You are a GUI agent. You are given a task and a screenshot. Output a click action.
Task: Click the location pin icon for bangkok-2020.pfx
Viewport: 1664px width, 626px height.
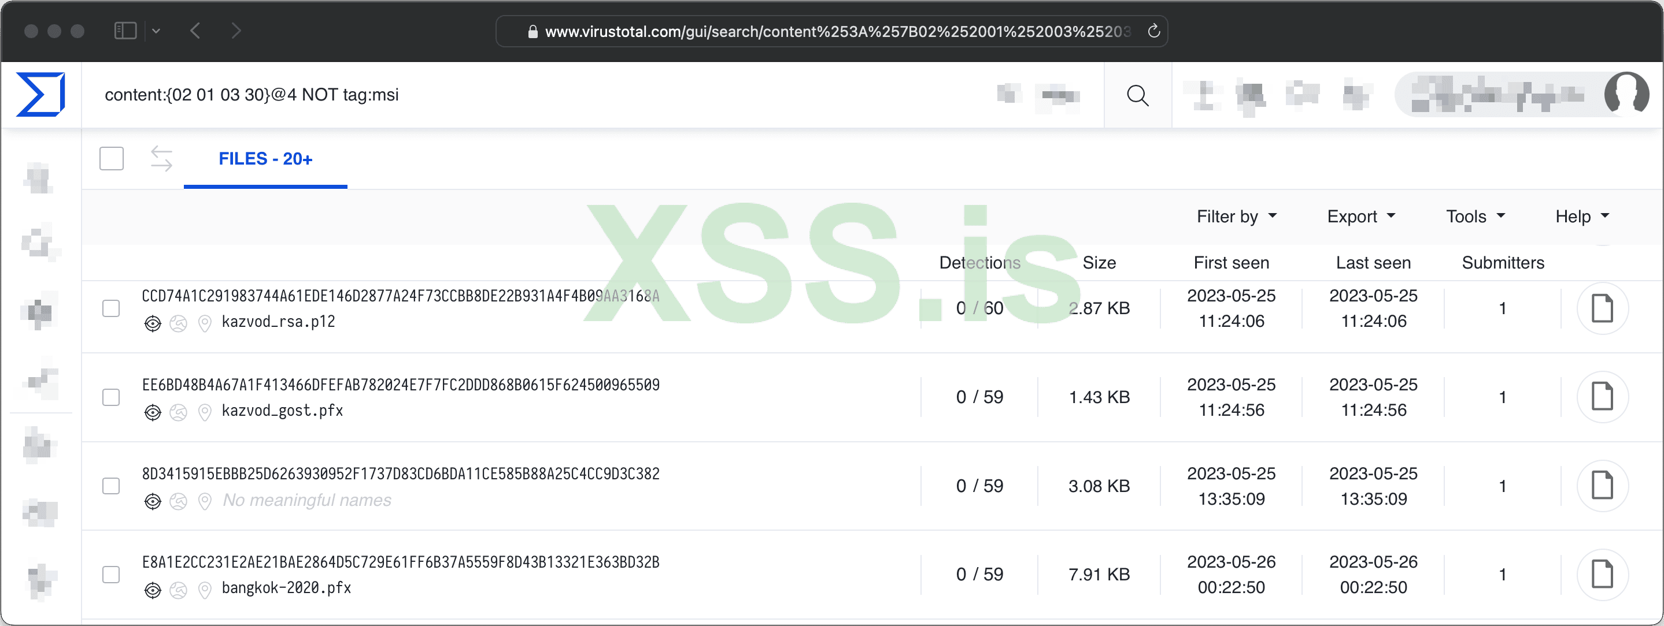click(x=205, y=590)
